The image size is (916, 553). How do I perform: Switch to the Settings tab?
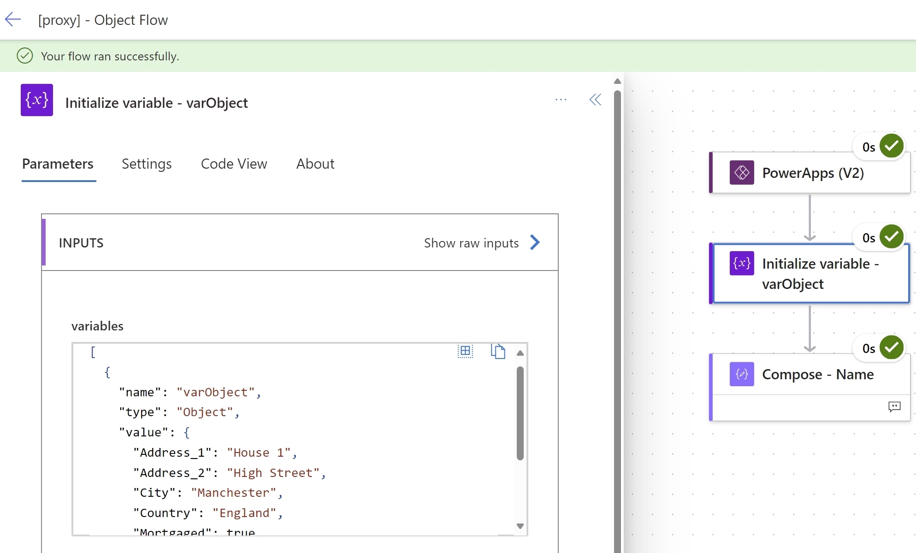click(147, 164)
